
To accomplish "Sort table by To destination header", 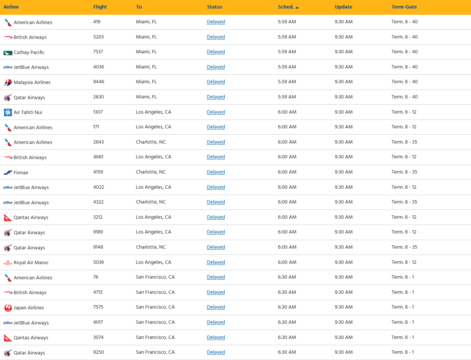I will coord(139,7).
